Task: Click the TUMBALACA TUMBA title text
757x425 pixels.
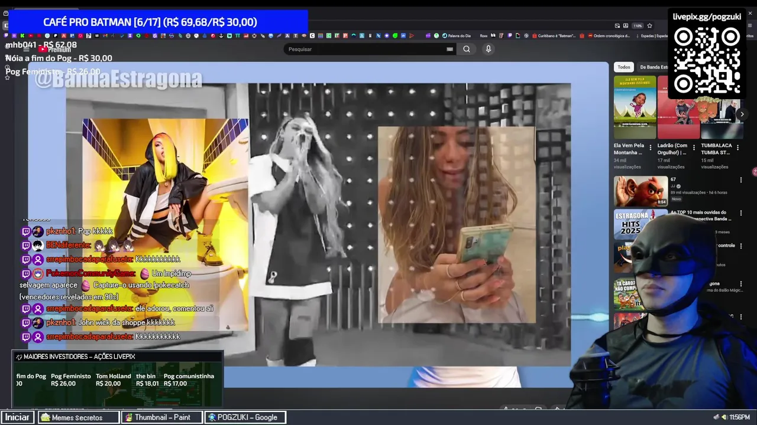Action: coord(716,149)
